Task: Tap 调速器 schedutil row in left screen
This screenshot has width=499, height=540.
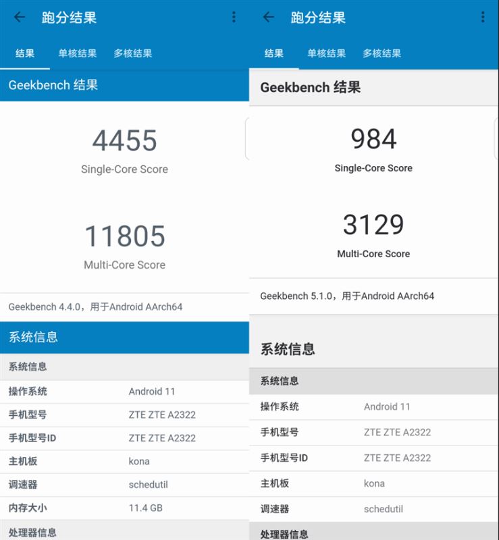Action: coord(124,485)
